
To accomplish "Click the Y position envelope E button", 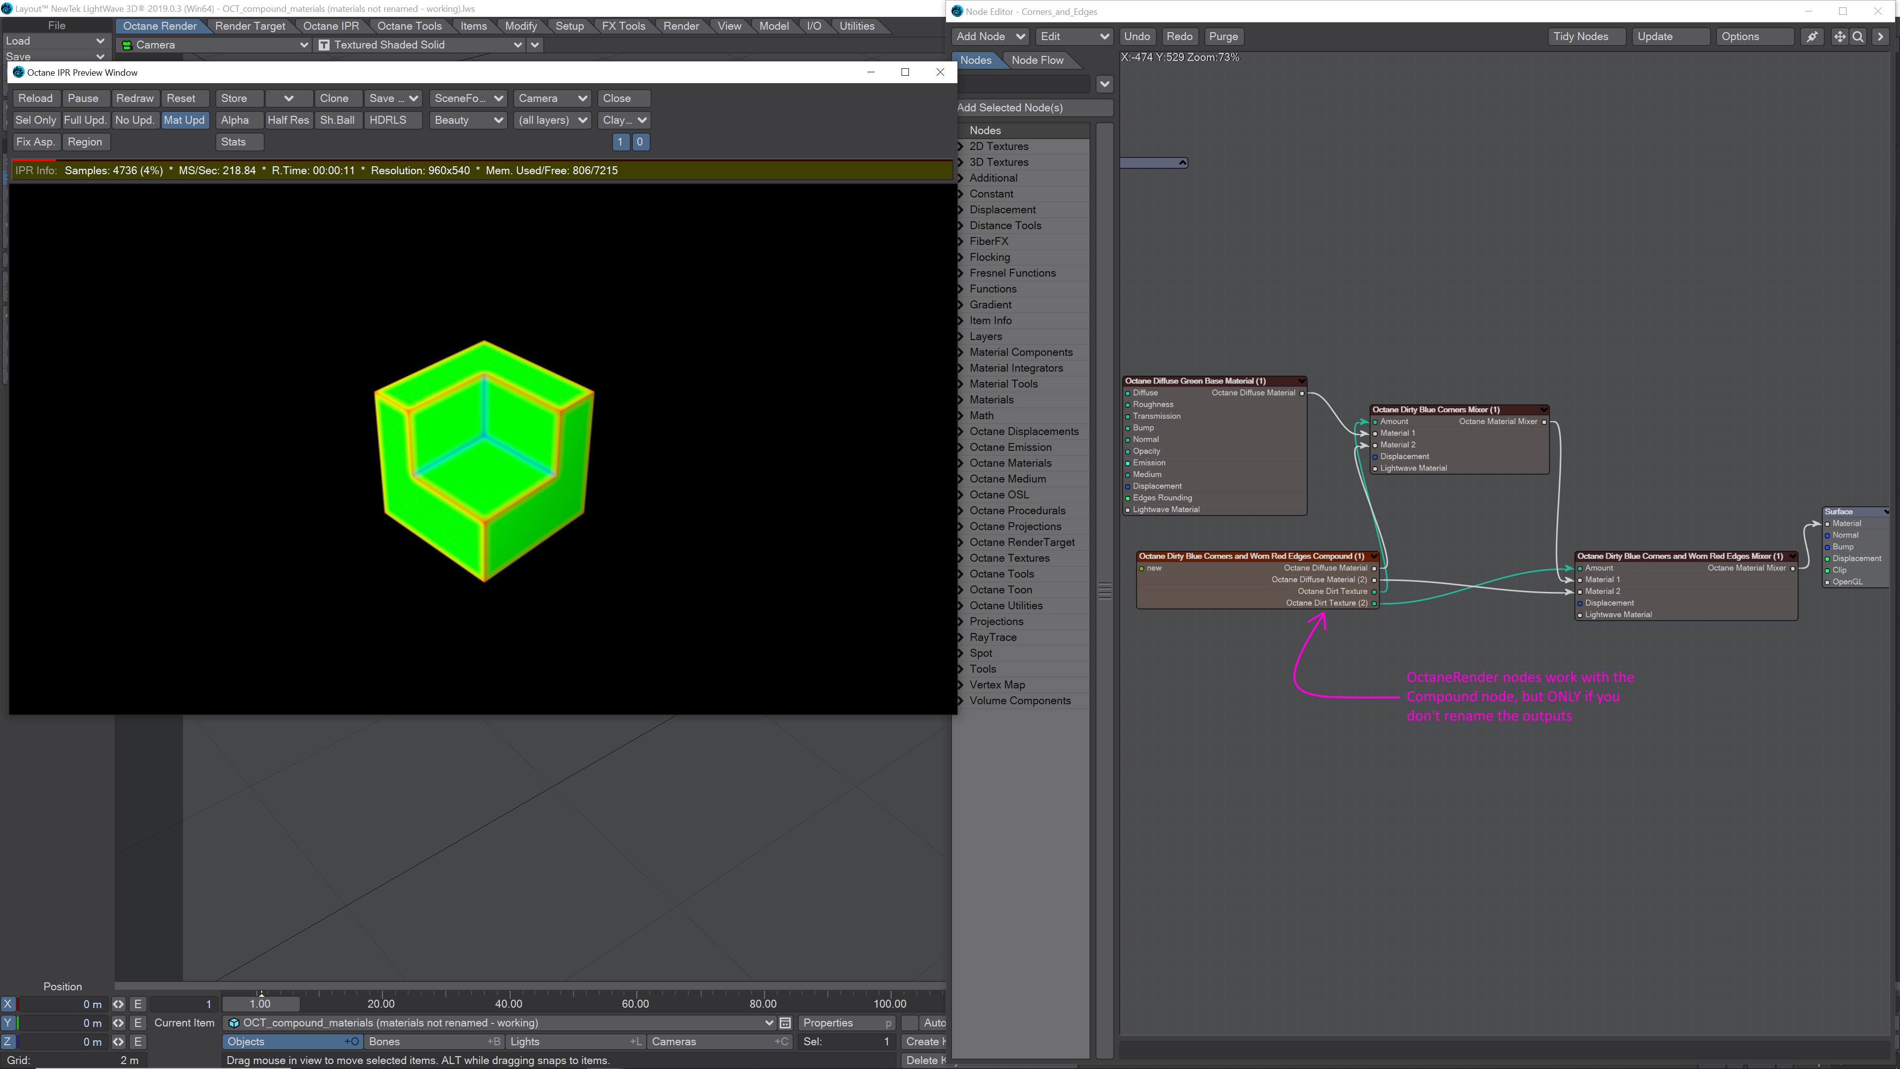I will [x=138, y=1022].
